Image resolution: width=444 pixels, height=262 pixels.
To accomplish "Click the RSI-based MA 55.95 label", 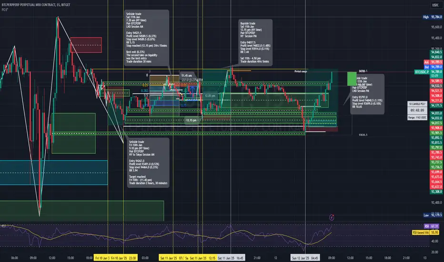I will click(x=426, y=232).
